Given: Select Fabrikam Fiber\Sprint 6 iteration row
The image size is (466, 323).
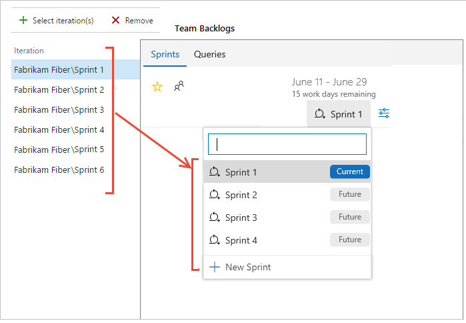Looking at the screenshot, I should (59, 170).
